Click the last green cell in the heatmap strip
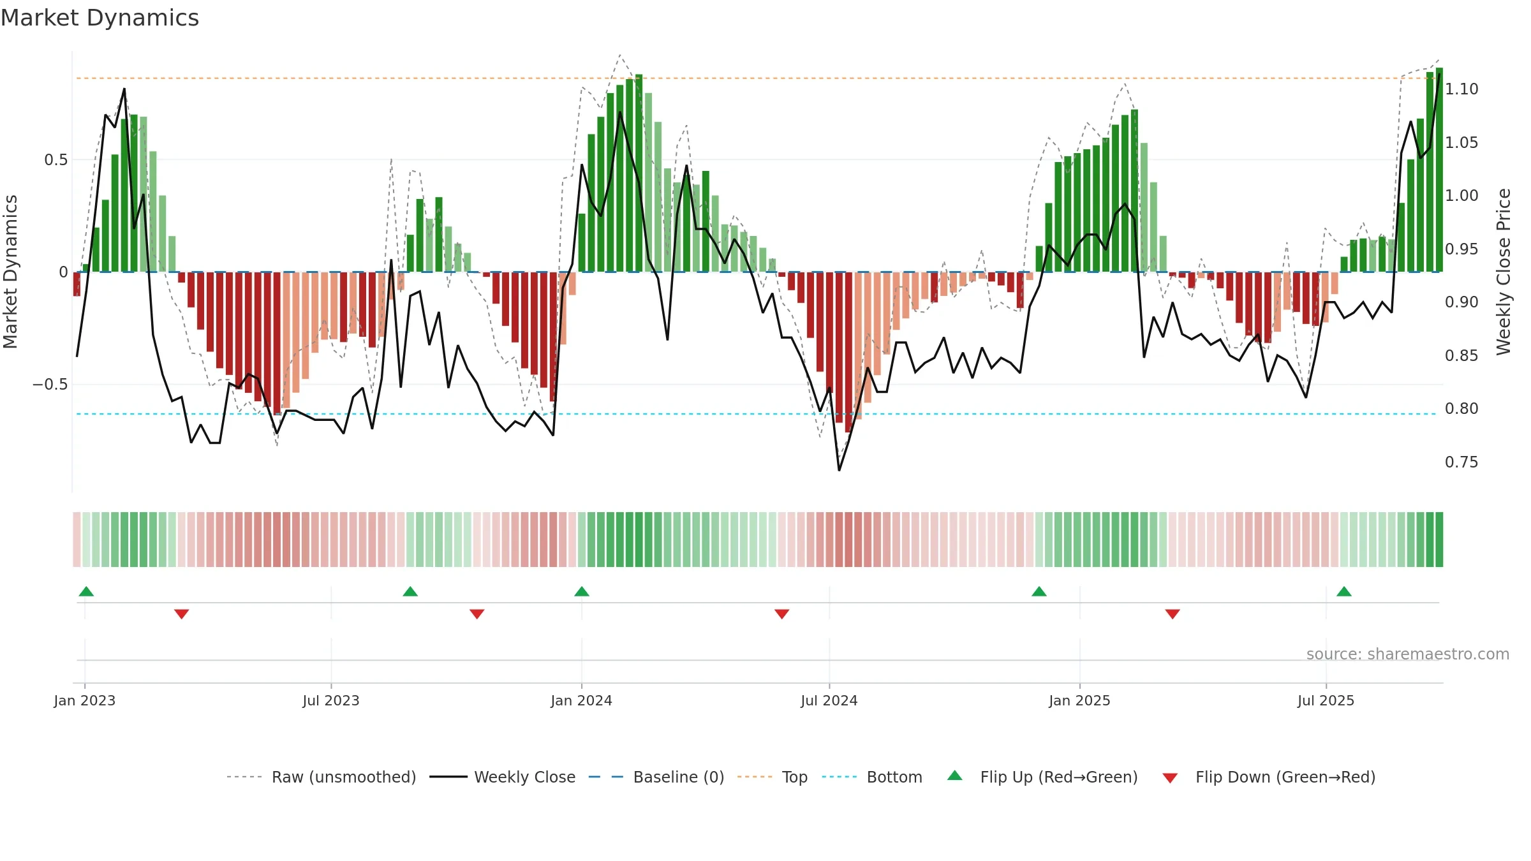Image resolution: width=1531 pixels, height=861 pixels. click(x=1439, y=540)
